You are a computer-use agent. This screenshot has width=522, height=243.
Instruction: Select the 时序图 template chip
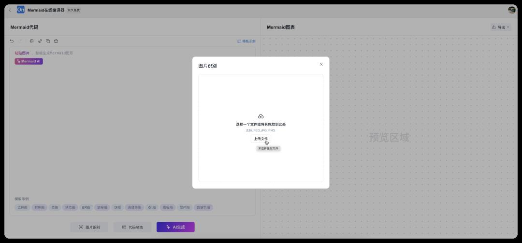click(x=39, y=207)
